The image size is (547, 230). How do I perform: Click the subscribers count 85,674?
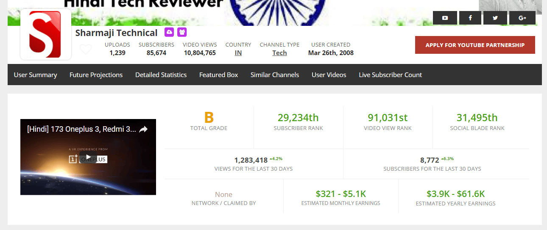pos(156,53)
